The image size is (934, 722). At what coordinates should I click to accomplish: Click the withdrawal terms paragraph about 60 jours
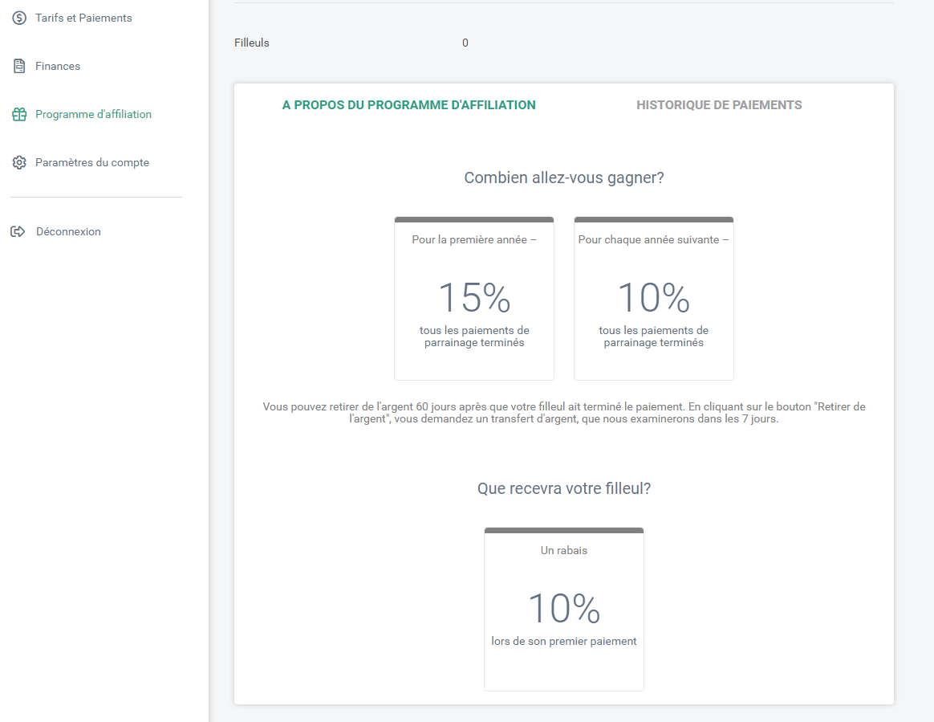click(563, 413)
